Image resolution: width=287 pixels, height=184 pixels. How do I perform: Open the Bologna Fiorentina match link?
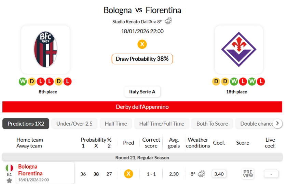[x=30, y=170]
